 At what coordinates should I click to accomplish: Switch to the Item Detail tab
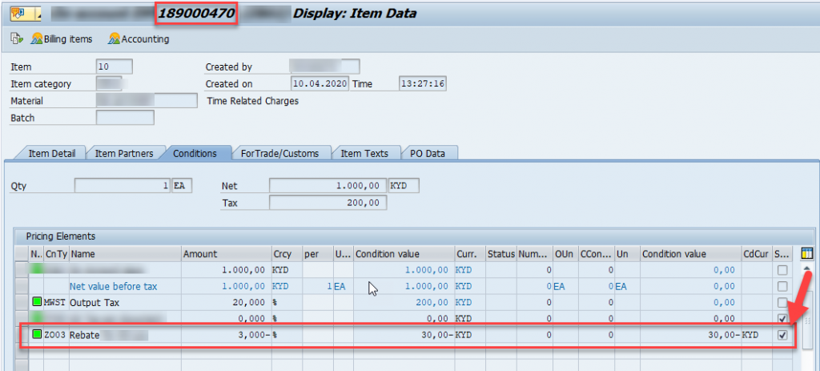[52, 153]
